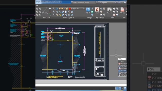Open the Sign In dropdown arrow

[x=113, y=2]
